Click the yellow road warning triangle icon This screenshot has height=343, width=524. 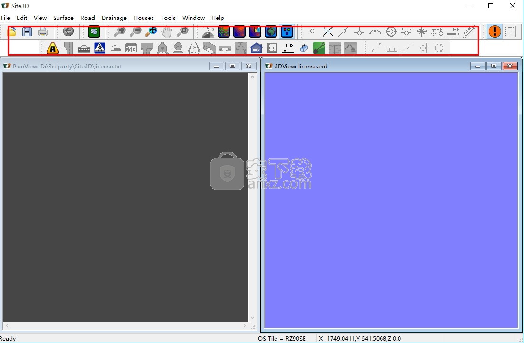52,48
